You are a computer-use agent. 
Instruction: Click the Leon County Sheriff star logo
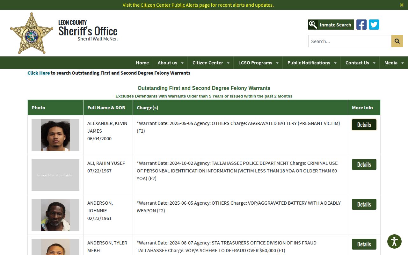(32, 33)
